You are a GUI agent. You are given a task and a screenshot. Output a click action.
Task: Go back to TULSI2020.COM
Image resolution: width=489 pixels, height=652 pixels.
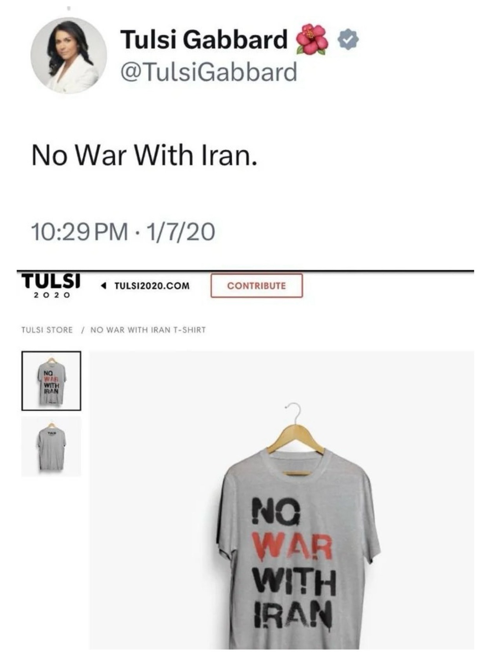(152, 285)
